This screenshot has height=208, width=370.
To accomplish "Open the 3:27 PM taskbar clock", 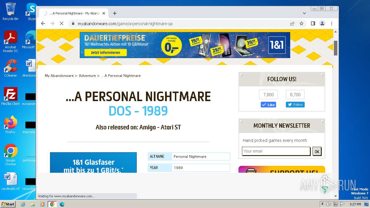I will [355, 204].
